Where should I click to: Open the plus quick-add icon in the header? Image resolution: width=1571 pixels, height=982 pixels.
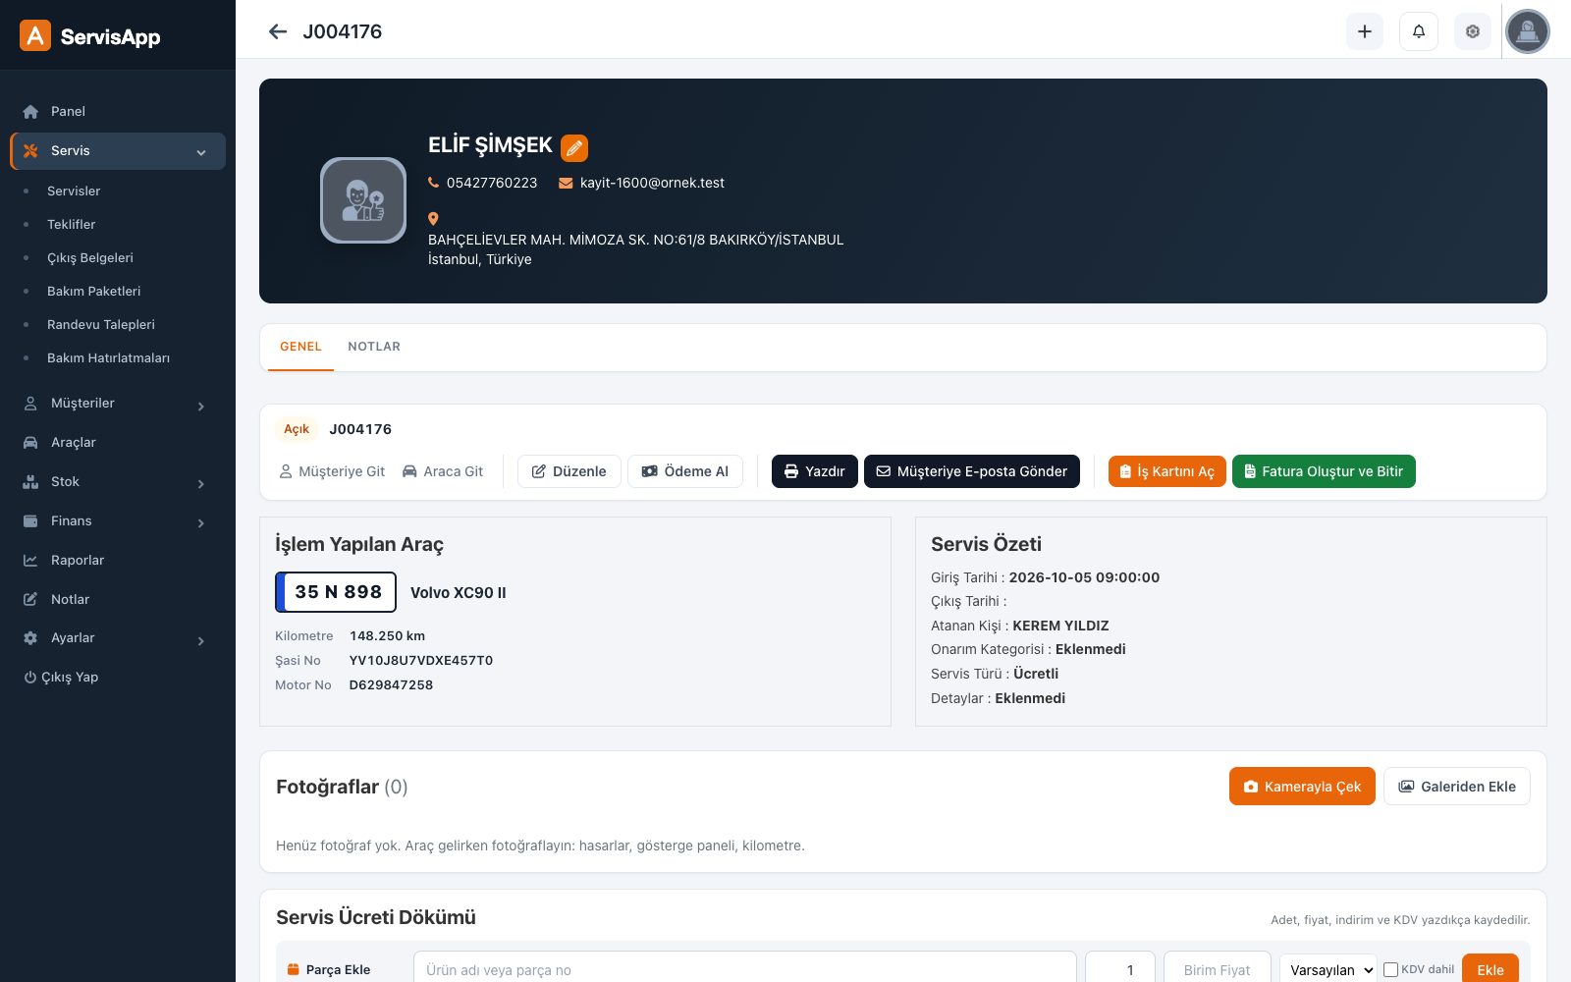tap(1365, 31)
